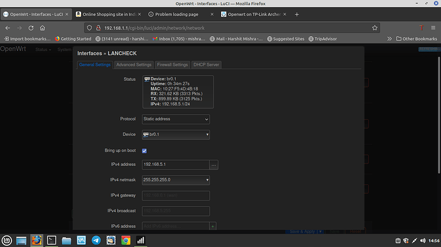Open the Linux Mint start menu

coord(7,240)
